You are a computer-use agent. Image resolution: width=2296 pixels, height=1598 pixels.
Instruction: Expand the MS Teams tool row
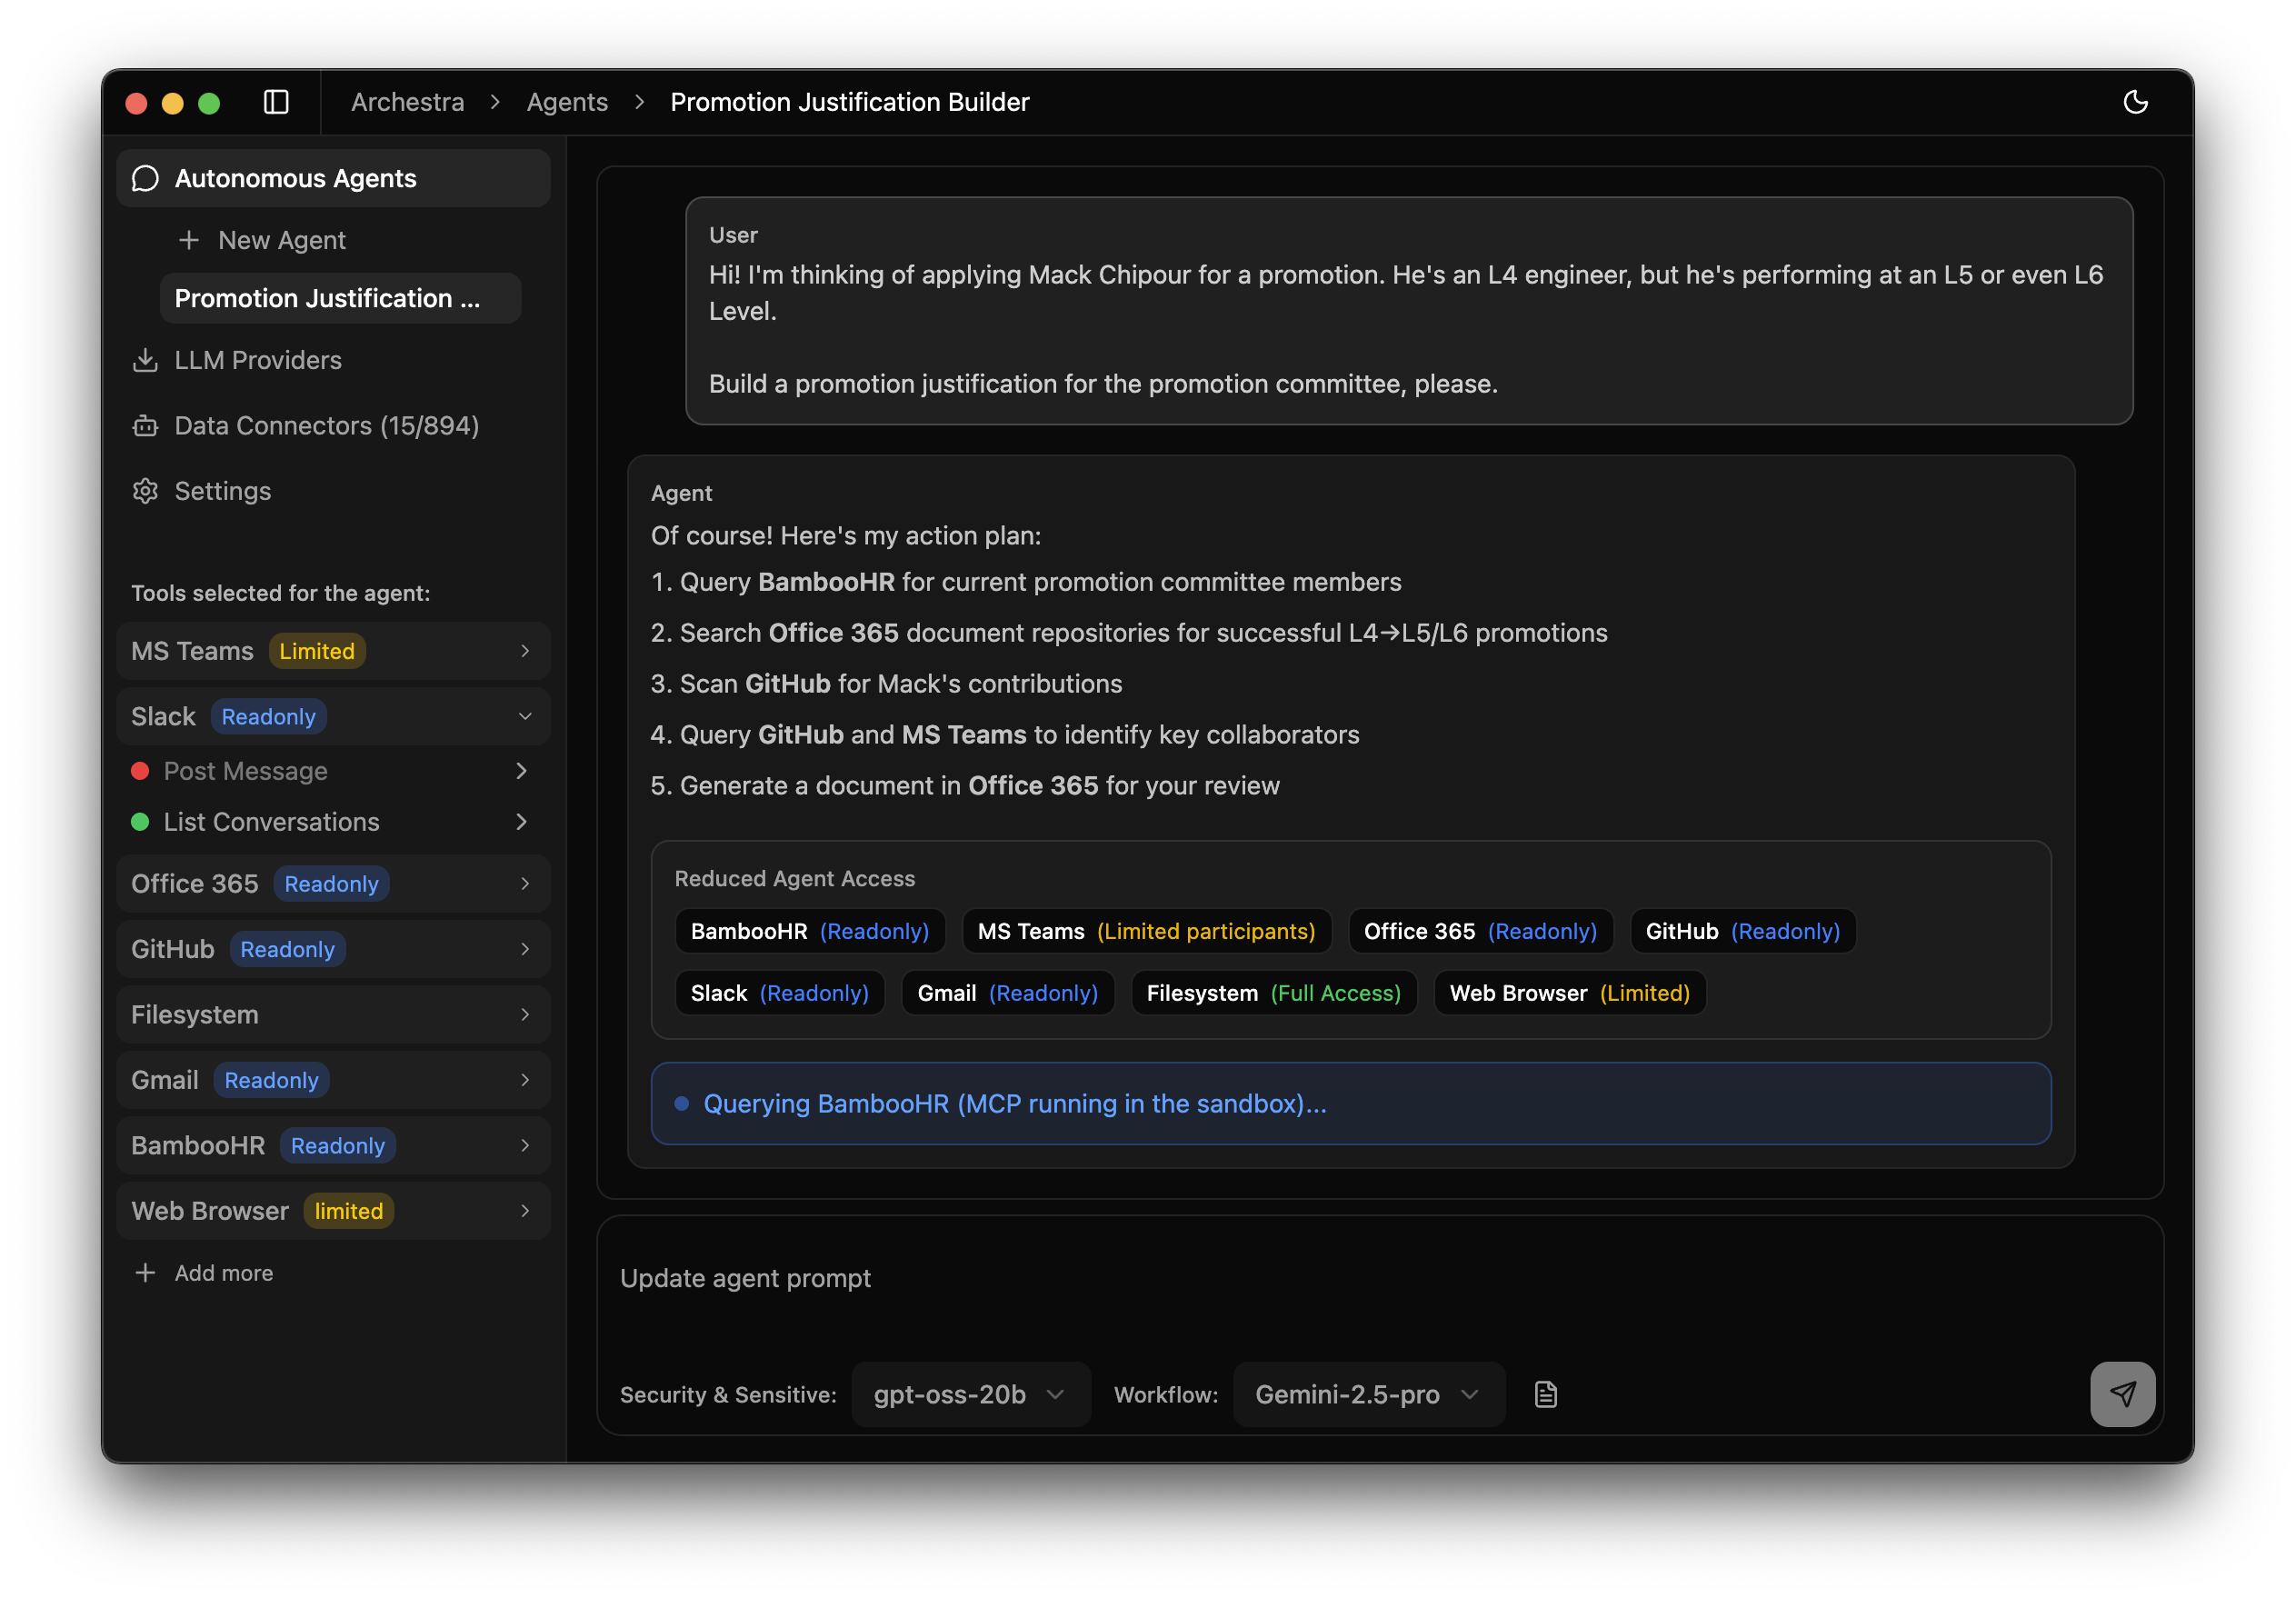(333, 651)
